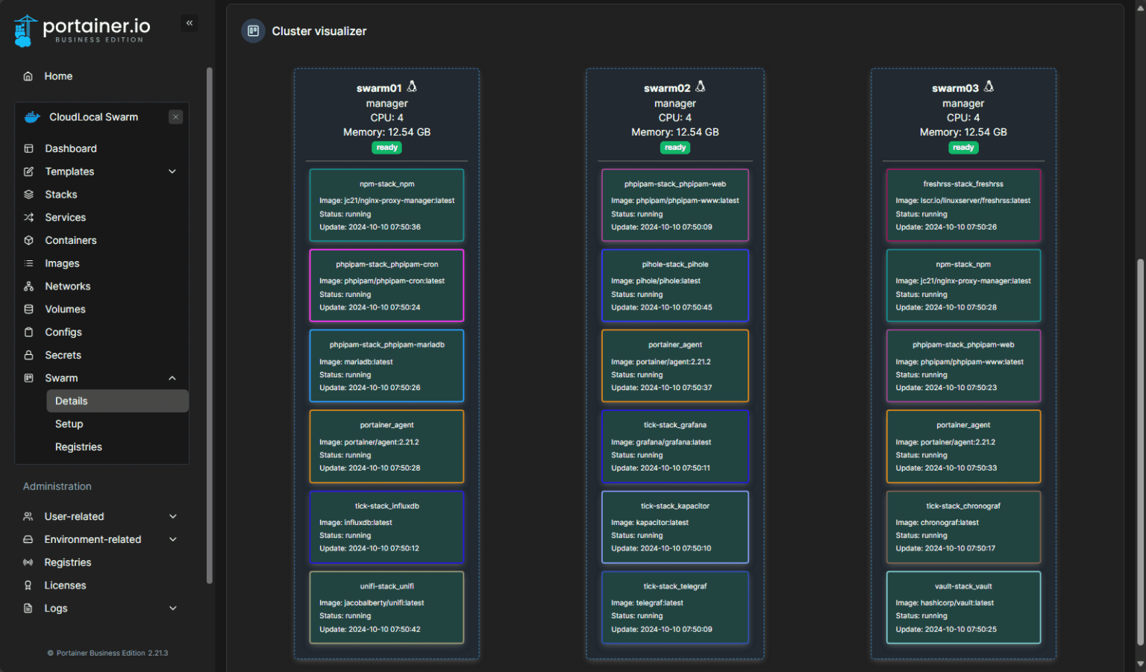Image resolution: width=1146 pixels, height=672 pixels.
Task: Switch to the Setup page under Swarm
Action: [x=69, y=424]
